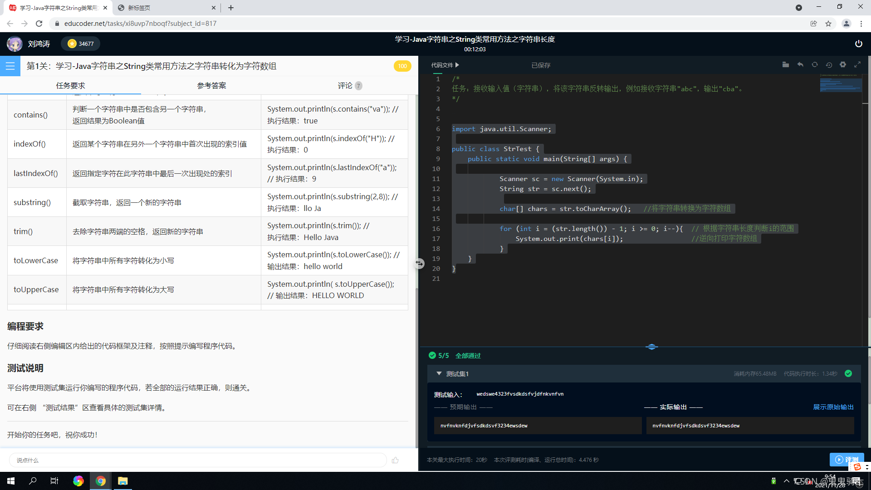
Task: Open the file folder icon in editor toolbar
Action: coord(786,65)
